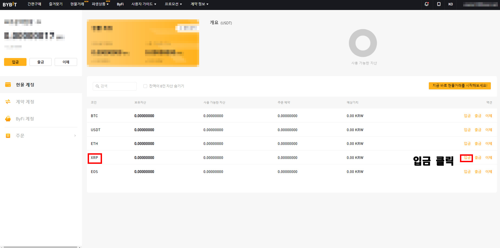Click the XRP coin name
This screenshot has width=500, height=248.
tap(94, 158)
